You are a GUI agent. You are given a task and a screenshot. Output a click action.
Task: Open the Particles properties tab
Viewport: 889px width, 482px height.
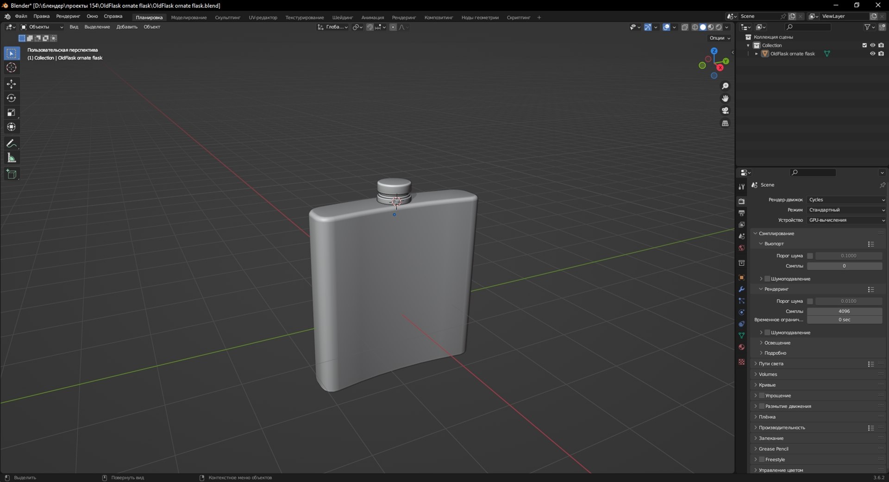(x=742, y=300)
